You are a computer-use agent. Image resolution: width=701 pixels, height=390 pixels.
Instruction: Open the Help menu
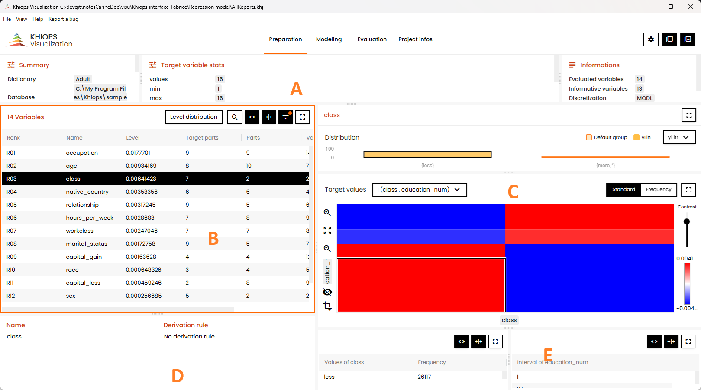click(38, 19)
